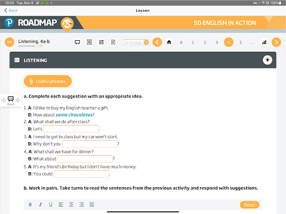286x214 pixels.
Task: Select page 5 in the page navigation
Action: (x=241, y=42)
